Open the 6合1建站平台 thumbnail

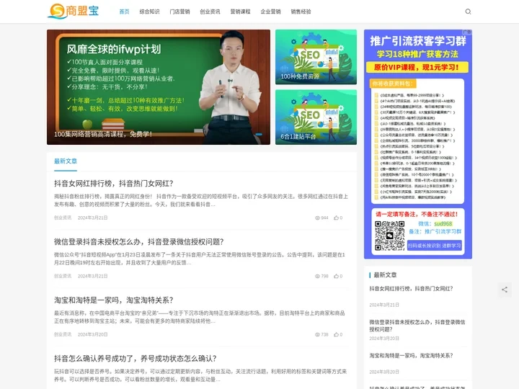click(x=316, y=117)
